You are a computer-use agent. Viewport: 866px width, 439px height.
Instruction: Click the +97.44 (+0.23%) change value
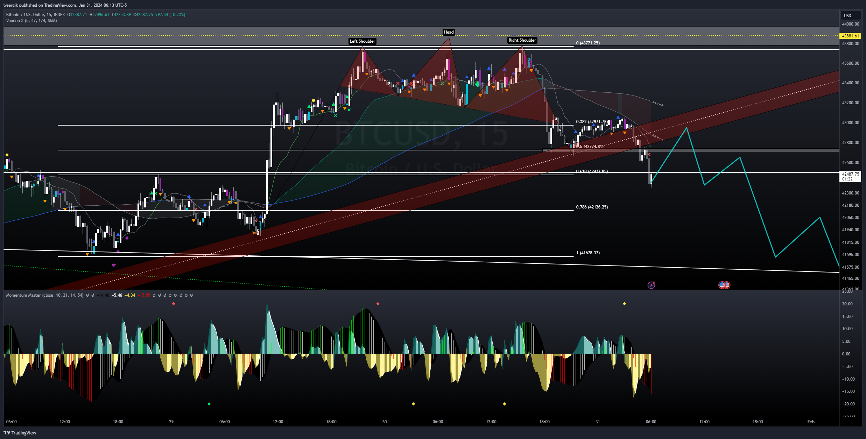[170, 15]
